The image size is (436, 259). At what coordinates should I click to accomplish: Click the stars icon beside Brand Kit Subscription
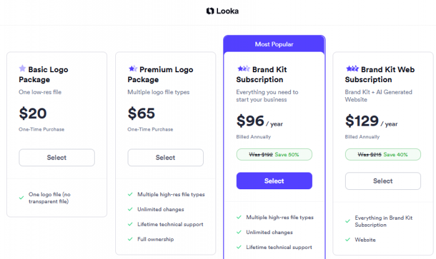(x=244, y=68)
